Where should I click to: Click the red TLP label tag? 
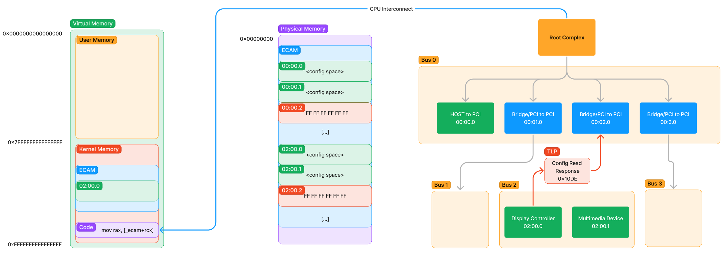[x=552, y=152]
